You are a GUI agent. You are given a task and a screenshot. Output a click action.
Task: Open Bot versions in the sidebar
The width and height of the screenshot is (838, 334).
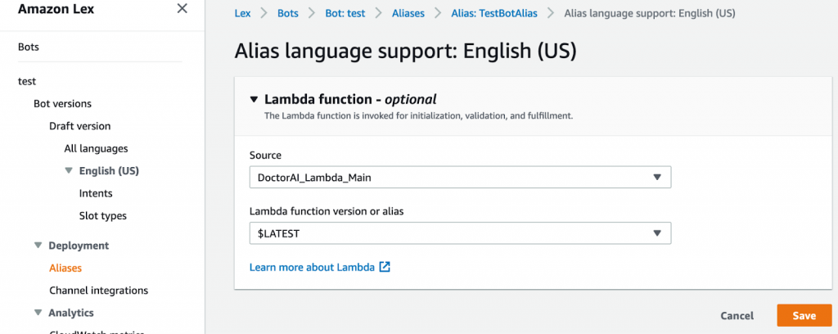62,104
